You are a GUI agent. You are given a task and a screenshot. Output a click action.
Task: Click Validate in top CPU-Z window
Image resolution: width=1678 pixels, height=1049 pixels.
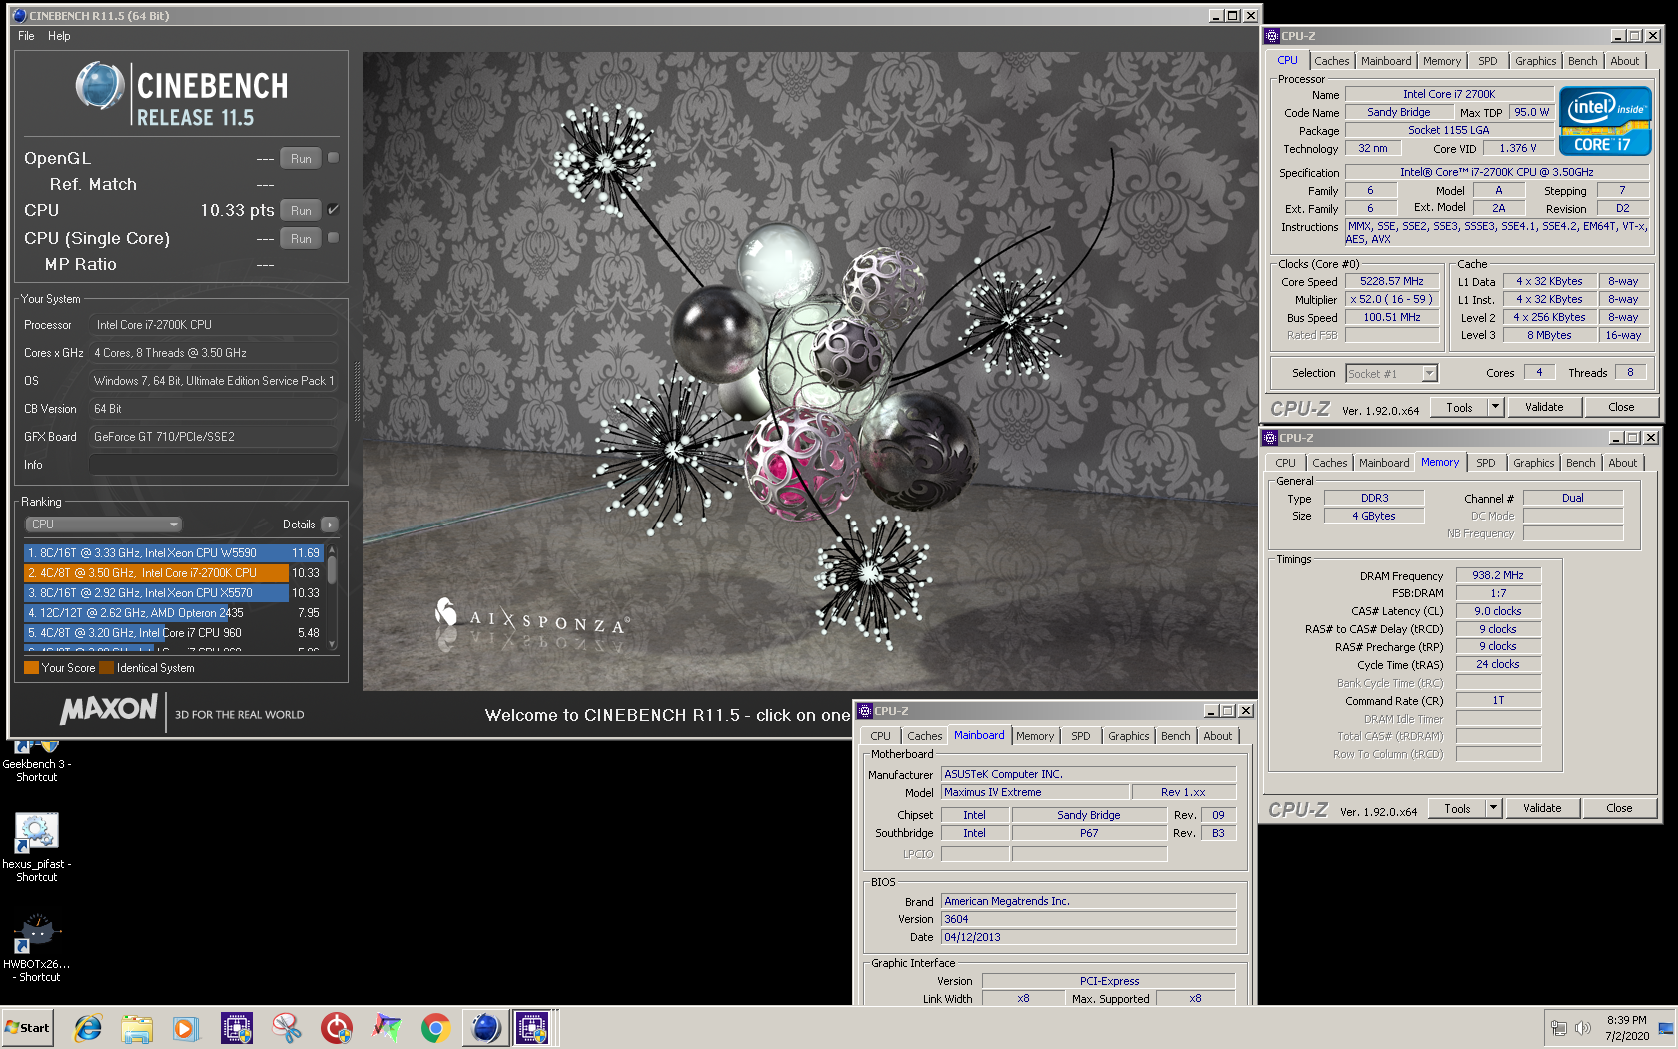(x=1544, y=407)
